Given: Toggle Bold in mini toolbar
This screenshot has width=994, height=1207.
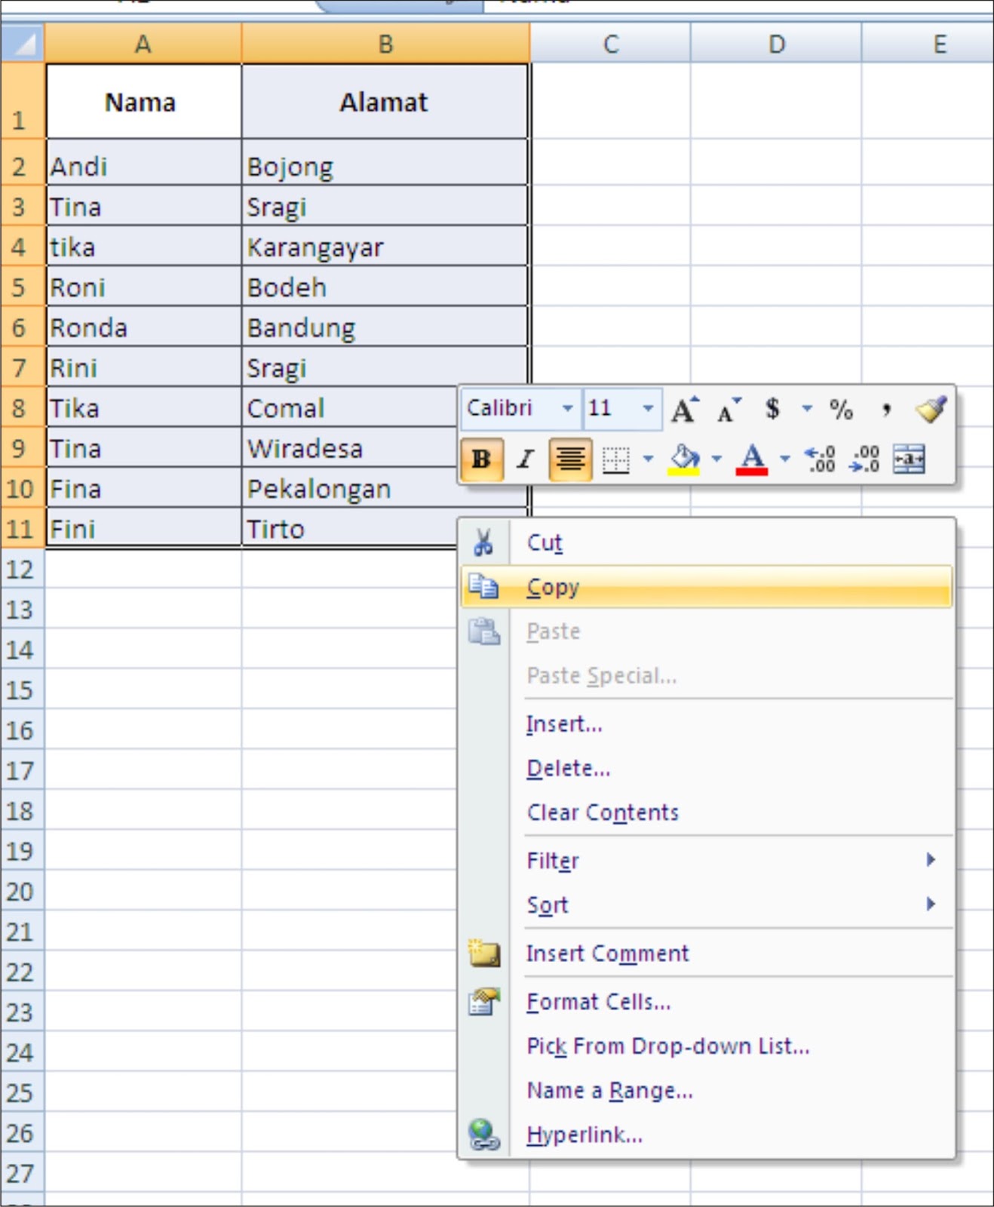Looking at the screenshot, I should tap(481, 459).
